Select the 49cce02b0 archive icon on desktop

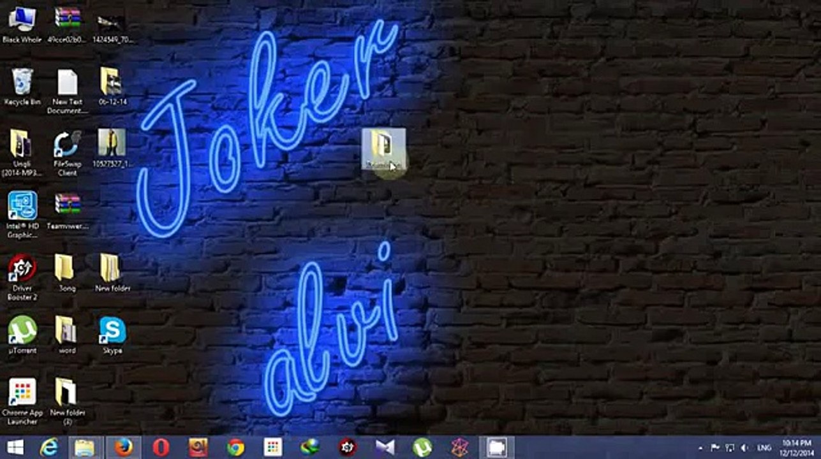[x=67, y=24]
